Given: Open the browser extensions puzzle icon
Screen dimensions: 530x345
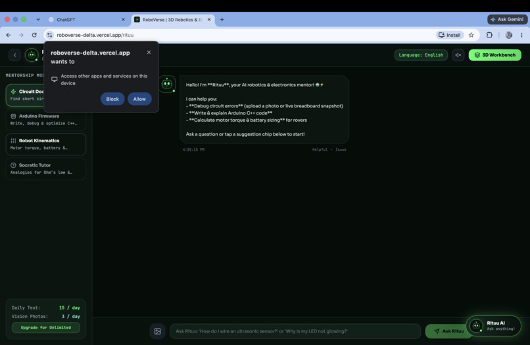Looking at the screenshot, I should pos(489,35).
